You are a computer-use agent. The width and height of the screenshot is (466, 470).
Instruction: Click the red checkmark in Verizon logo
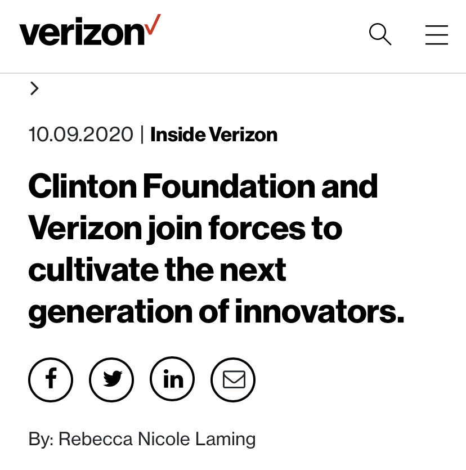tap(153, 25)
